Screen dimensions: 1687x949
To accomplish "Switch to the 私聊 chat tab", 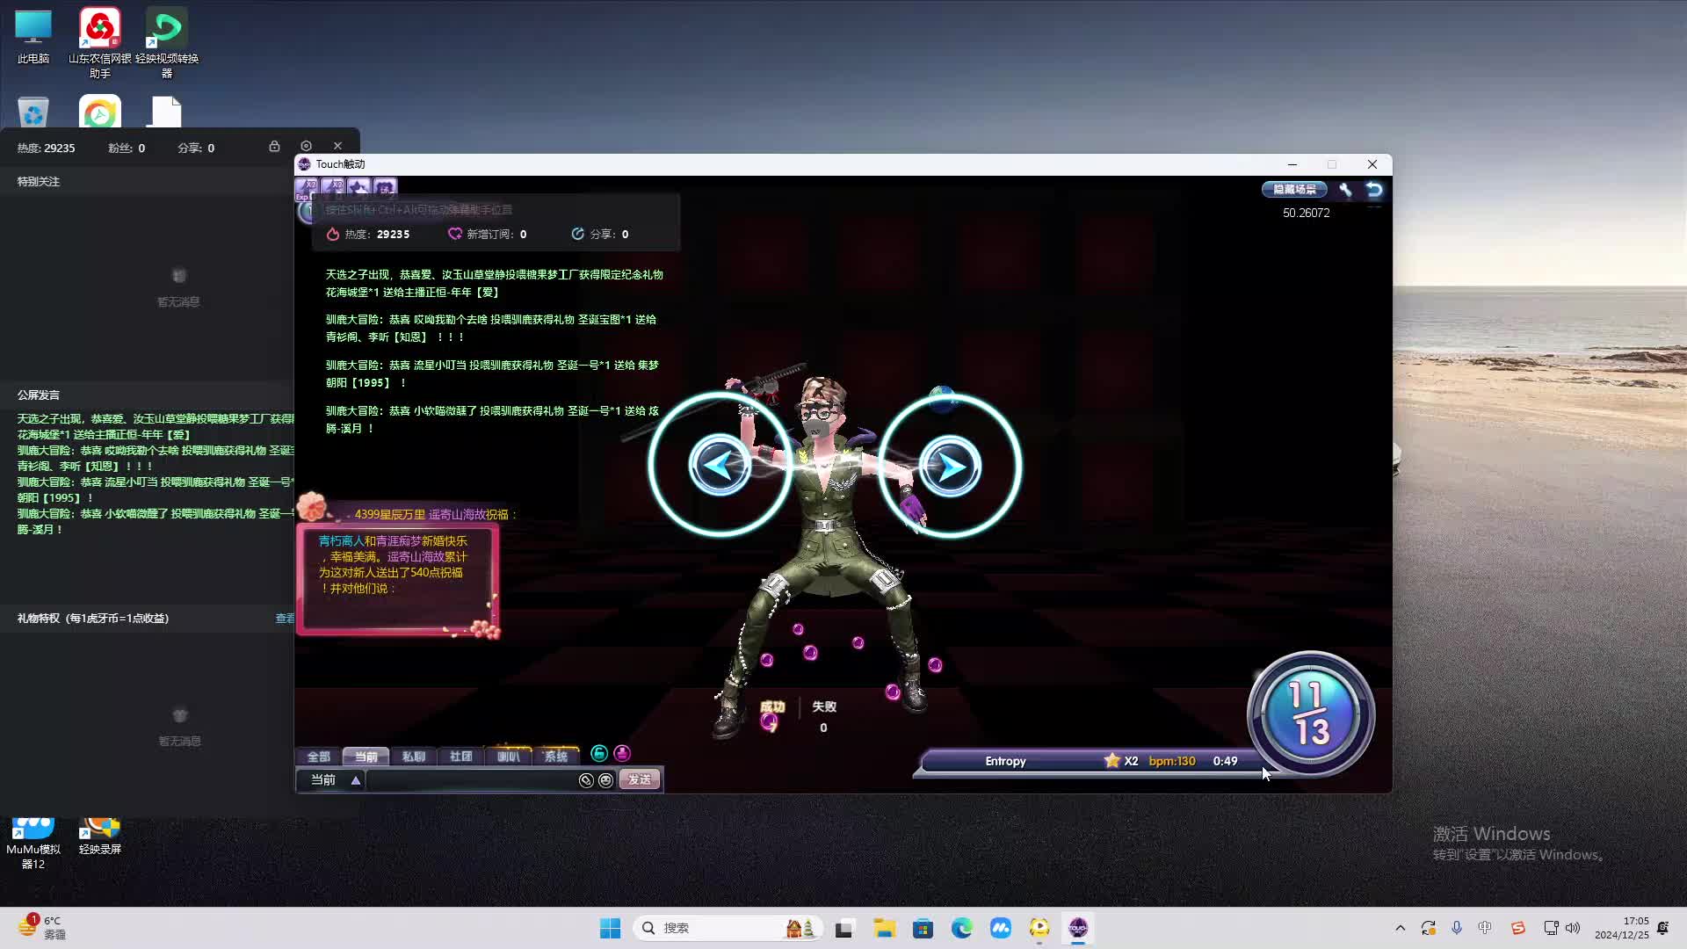I will [413, 757].
